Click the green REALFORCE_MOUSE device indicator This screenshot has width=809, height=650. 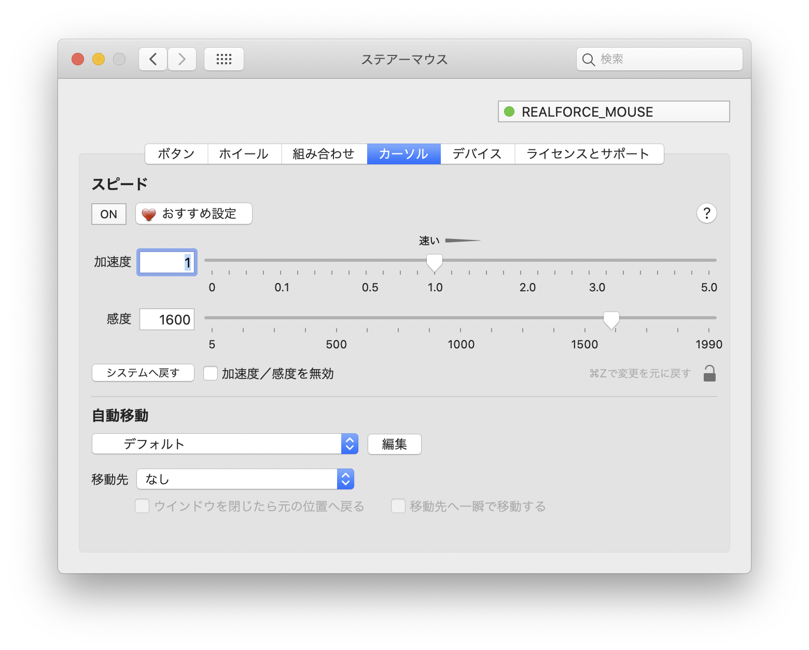point(509,111)
